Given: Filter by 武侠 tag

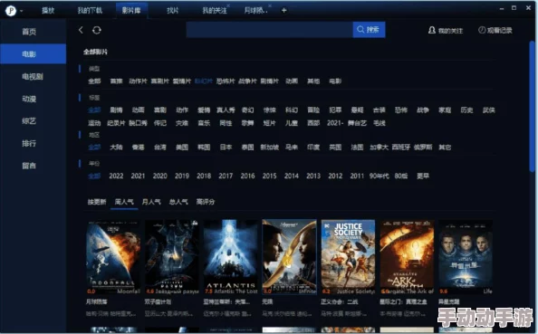Looking at the screenshot, I should click(x=489, y=110).
